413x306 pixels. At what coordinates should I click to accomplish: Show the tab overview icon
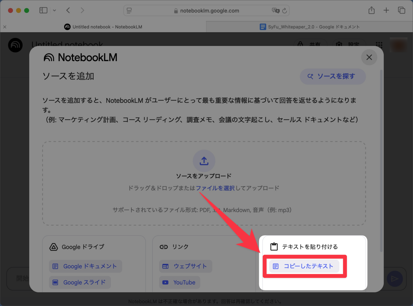point(401,10)
